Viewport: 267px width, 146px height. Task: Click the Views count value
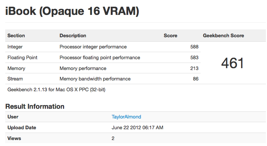113,138
